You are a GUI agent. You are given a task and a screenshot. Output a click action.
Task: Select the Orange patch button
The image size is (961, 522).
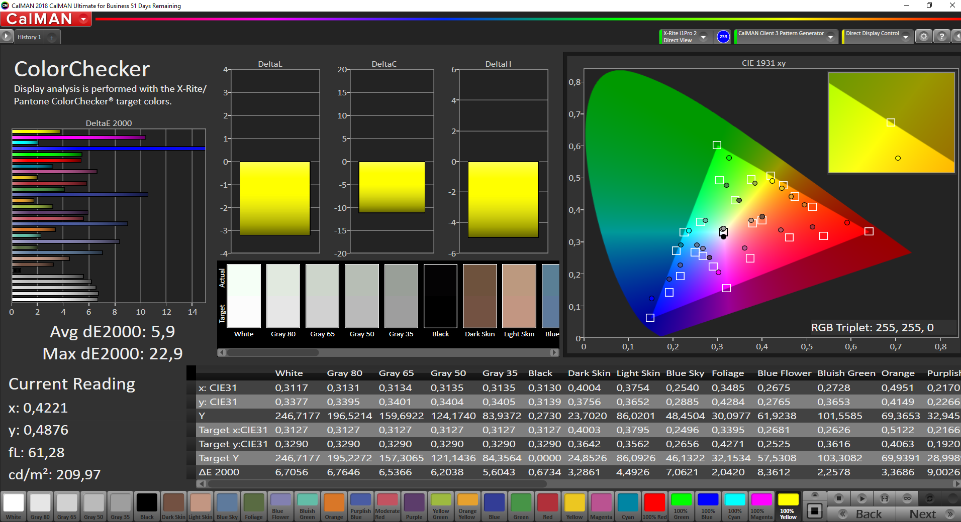[x=334, y=506]
